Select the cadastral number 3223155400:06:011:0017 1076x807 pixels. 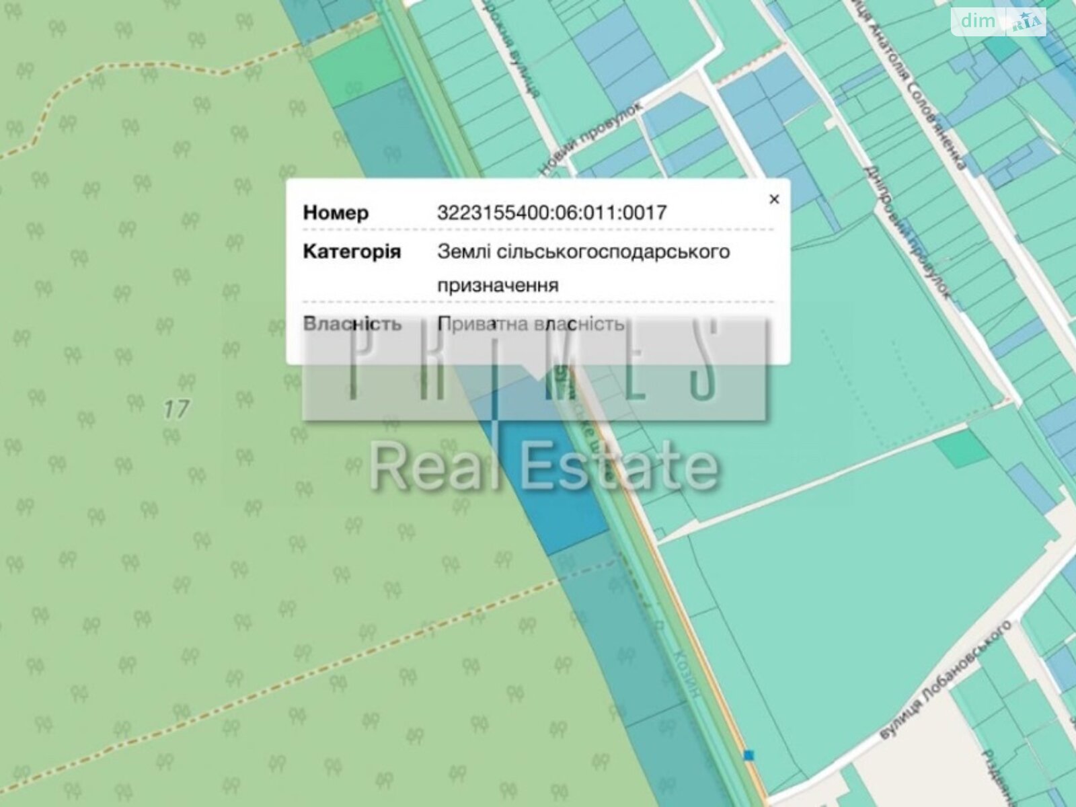[x=552, y=213]
